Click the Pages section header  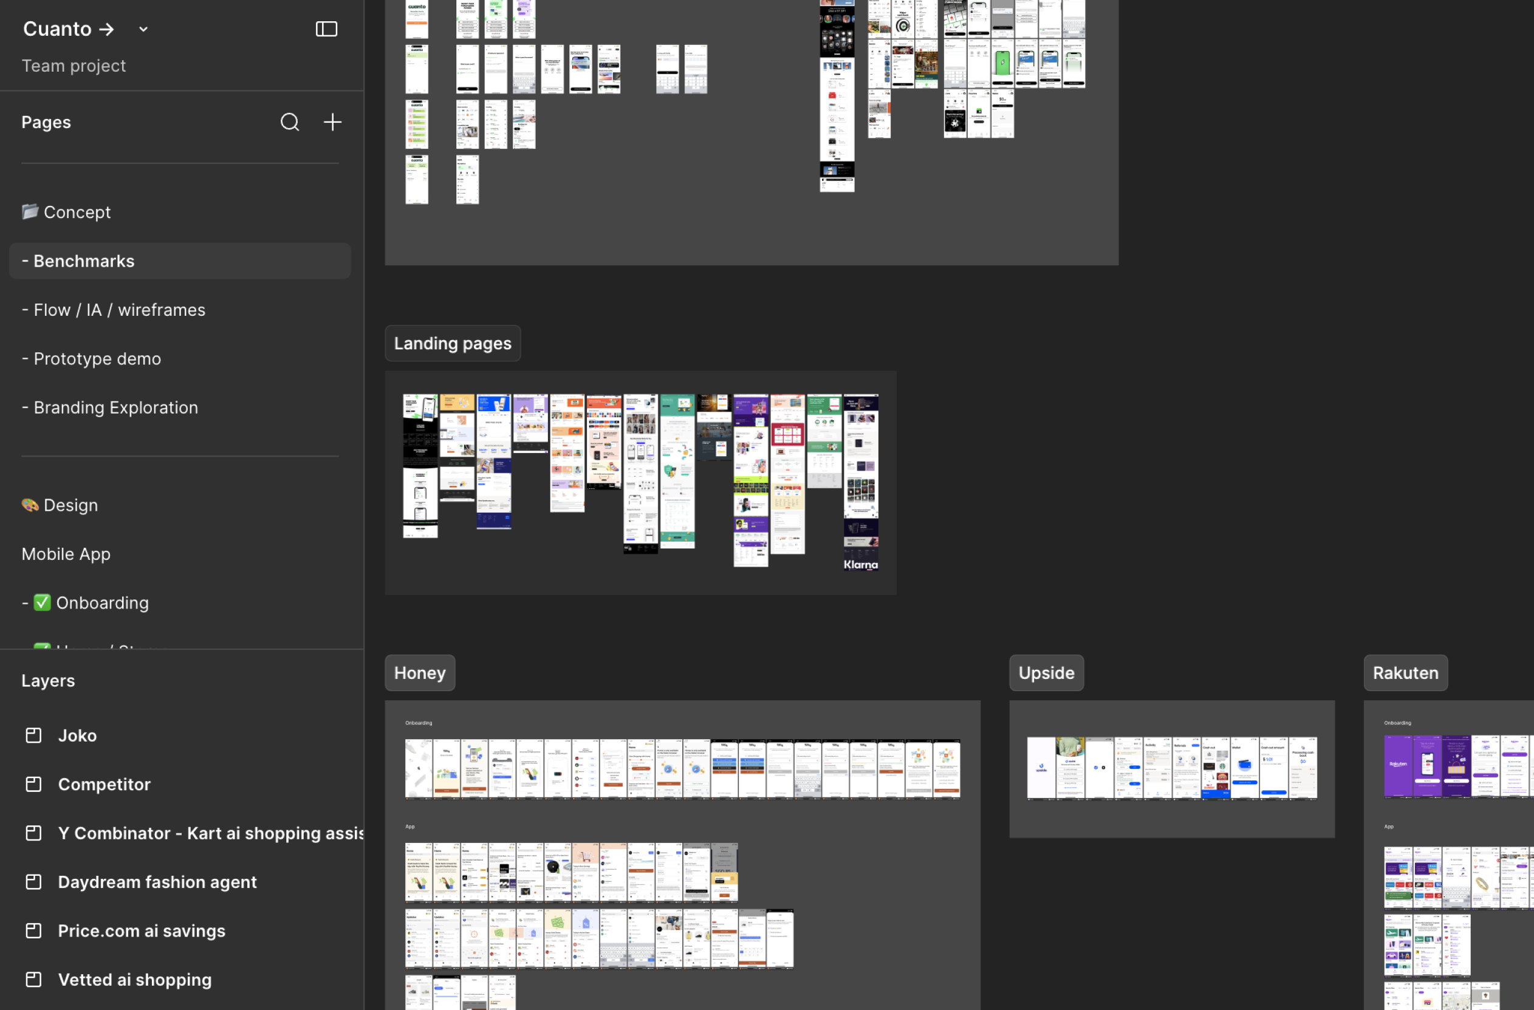46,123
